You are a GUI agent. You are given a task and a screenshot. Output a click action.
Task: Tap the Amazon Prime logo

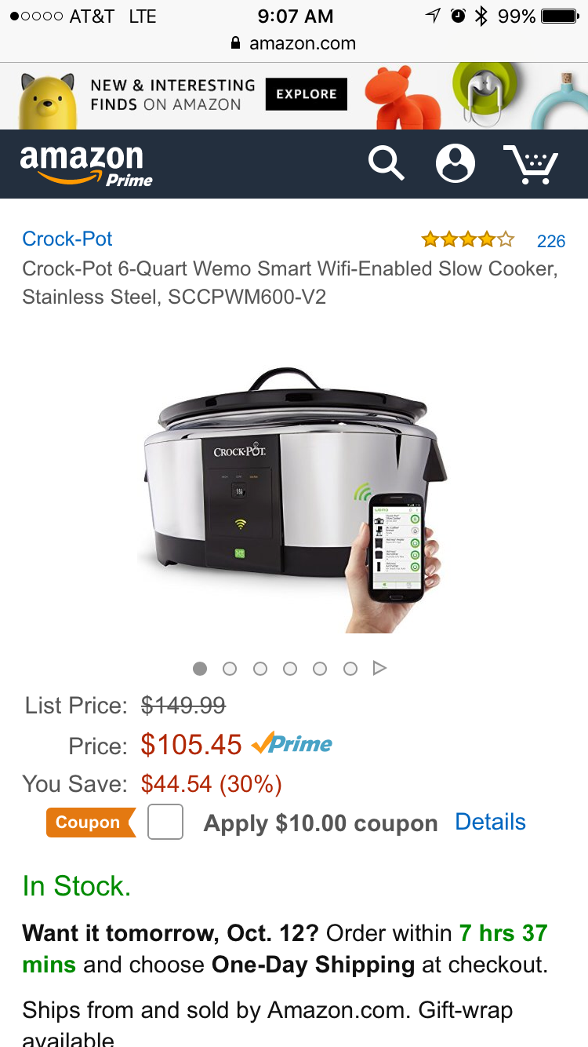[x=86, y=166]
